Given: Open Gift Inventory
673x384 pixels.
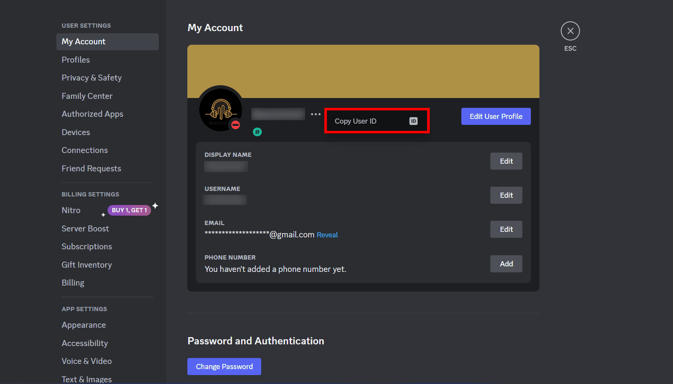Looking at the screenshot, I should tap(108, 265).
